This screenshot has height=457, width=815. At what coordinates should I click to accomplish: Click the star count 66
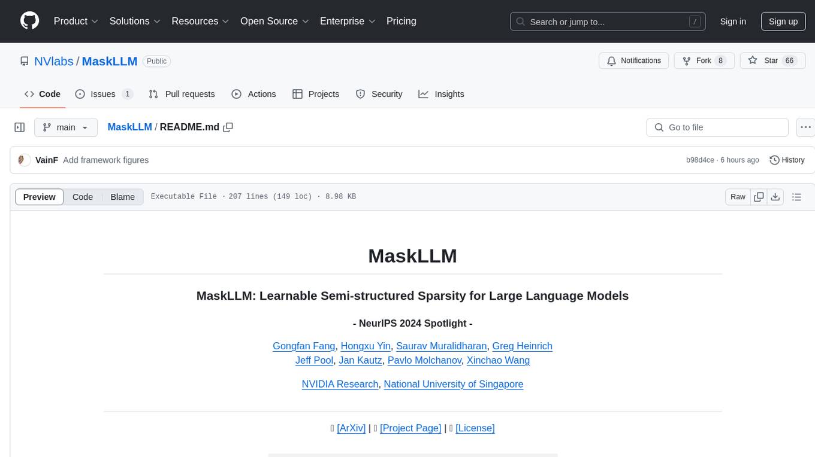coord(789,60)
